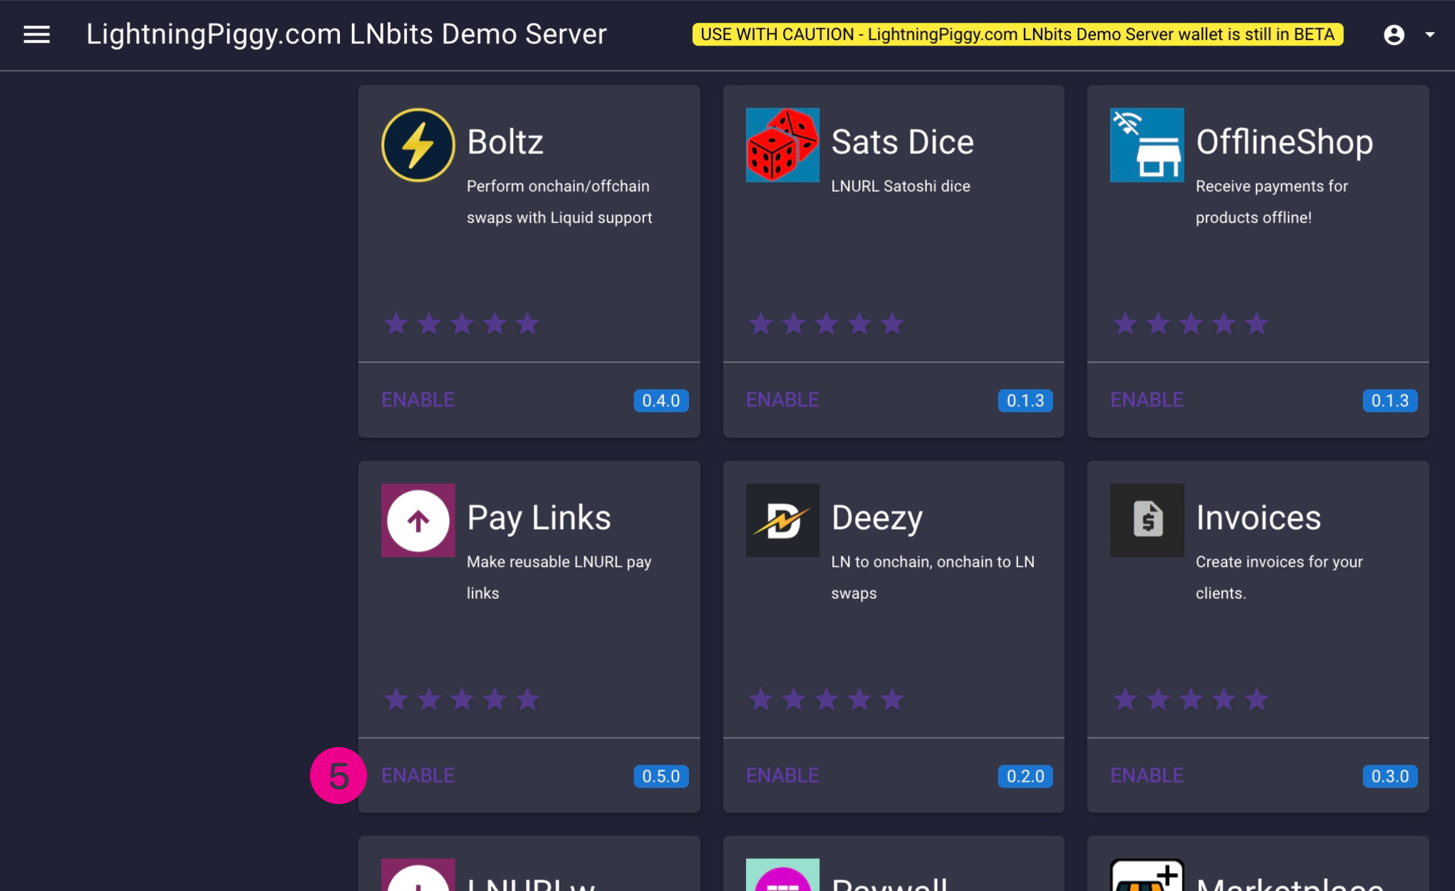
Task: Click the Pay Links arrow icon
Action: tap(418, 520)
